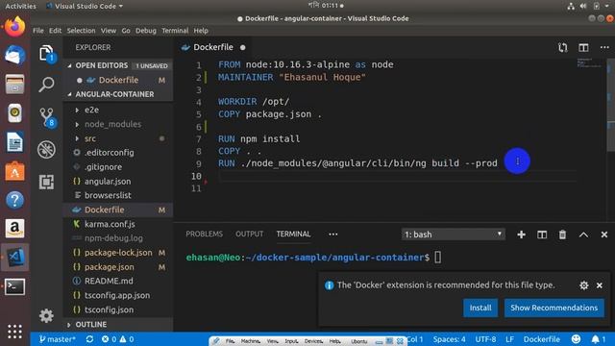Open the Search view in activity bar
Image resolution: width=615 pixels, height=346 pixels.
[x=46, y=85]
